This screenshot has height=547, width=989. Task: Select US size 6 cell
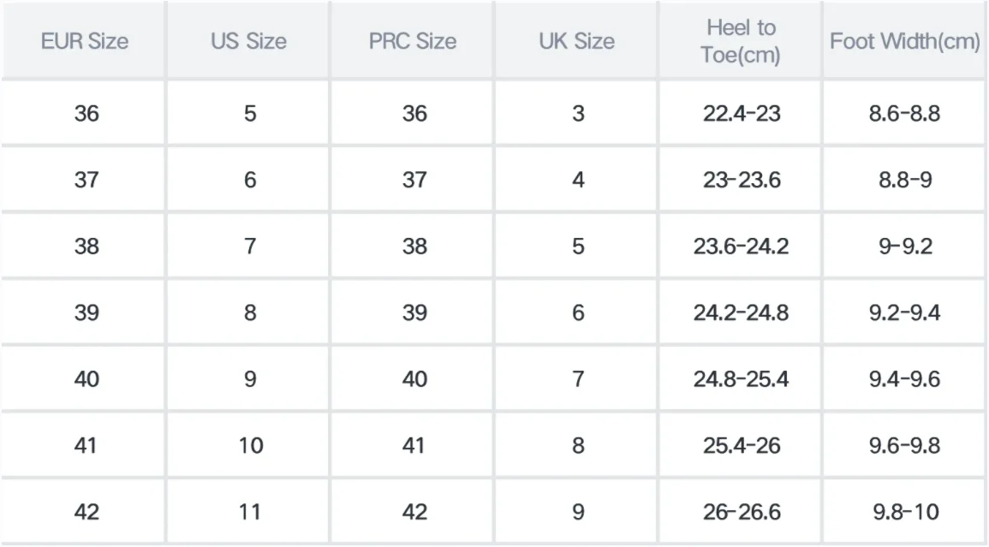point(250,180)
